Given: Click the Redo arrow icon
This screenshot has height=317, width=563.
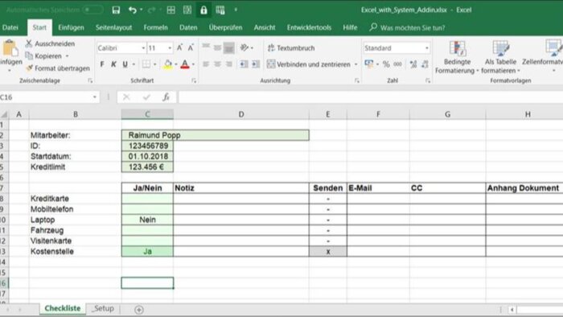Looking at the screenshot, I should pos(151,10).
